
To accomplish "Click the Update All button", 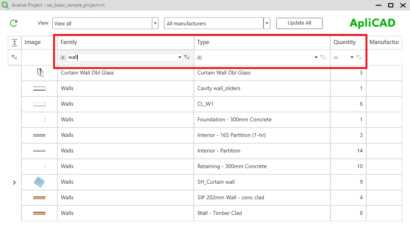I will pos(299,23).
